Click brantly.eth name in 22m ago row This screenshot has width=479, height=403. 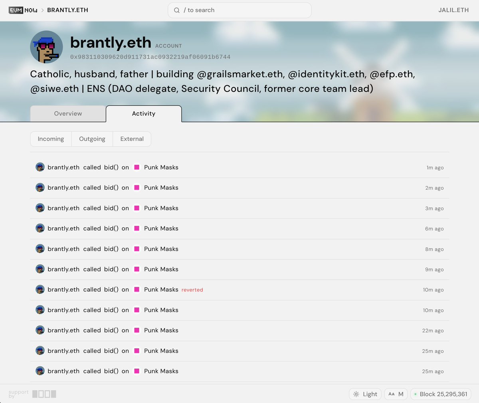point(63,330)
